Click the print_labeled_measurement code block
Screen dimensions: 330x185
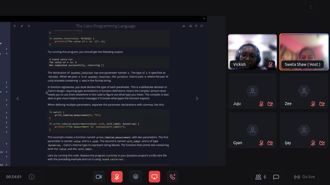click(109, 121)
